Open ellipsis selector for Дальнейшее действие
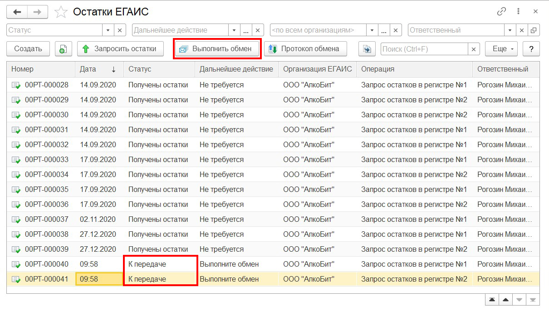 pyautogui.click(x=246, y=30)
